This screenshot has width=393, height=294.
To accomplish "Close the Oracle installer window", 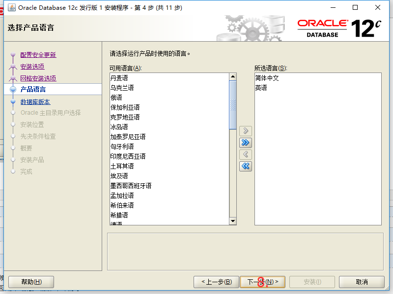I will click(378, 7).
